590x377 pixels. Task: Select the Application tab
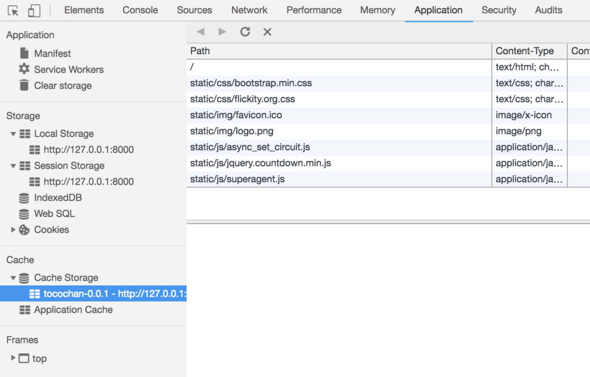[438, 10]
